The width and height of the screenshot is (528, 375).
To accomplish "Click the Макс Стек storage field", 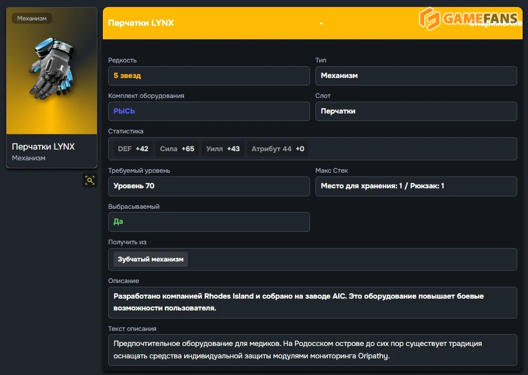I will click(416, 186).
